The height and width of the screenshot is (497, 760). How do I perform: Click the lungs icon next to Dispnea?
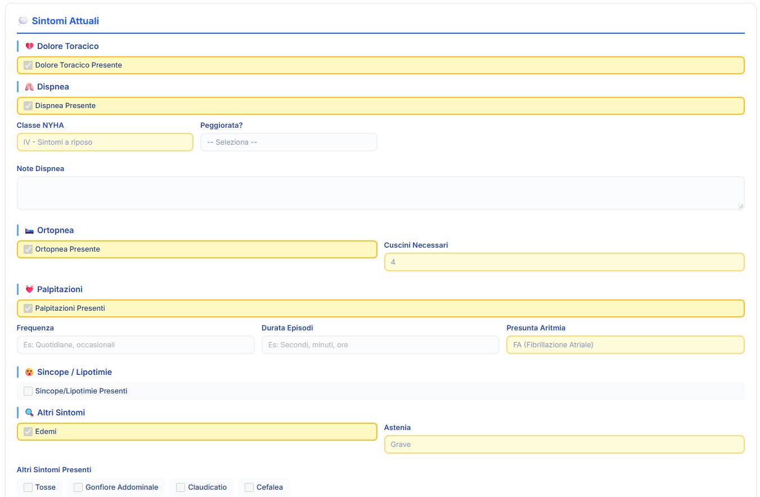(x=29, y=87)
